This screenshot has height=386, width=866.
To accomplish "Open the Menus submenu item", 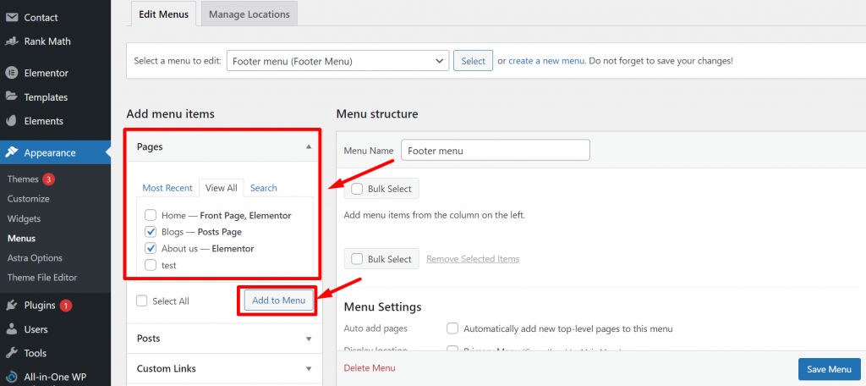I will (x=21, y=239).
